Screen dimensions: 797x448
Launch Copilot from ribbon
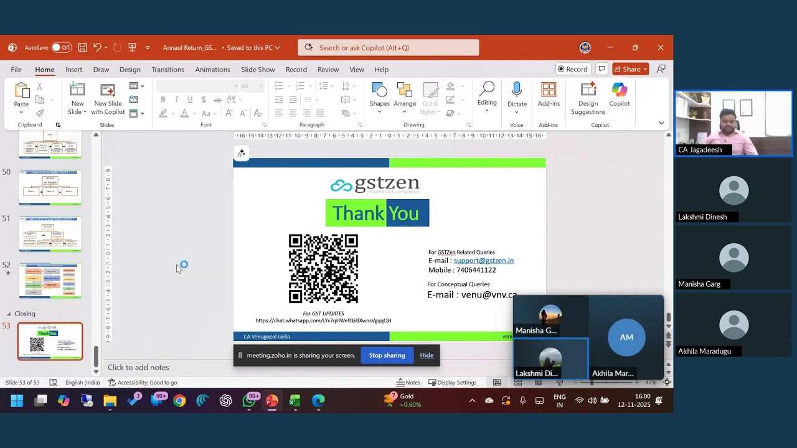[620, 95]
